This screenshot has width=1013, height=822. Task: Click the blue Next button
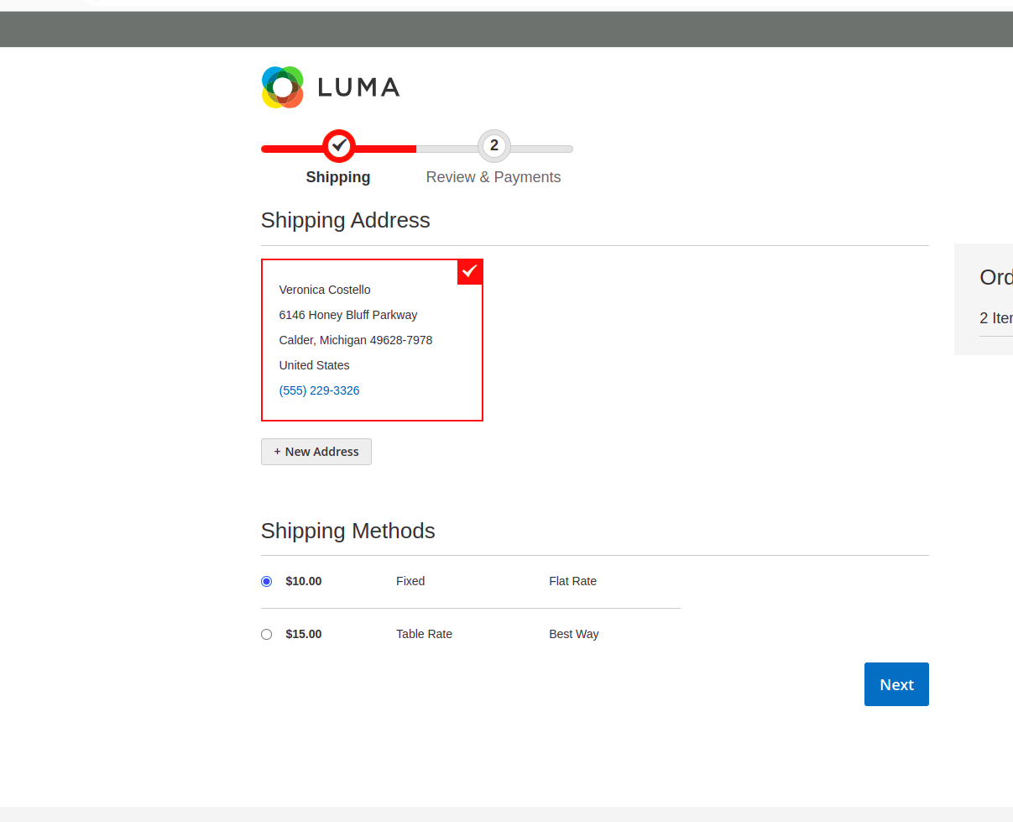click(x=896, y=684)
